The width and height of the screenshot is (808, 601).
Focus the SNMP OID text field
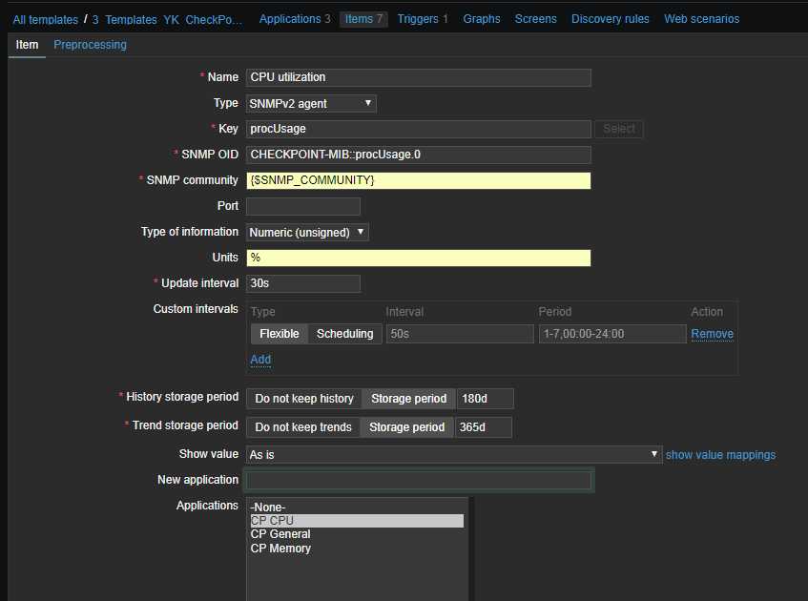[418, 155]
